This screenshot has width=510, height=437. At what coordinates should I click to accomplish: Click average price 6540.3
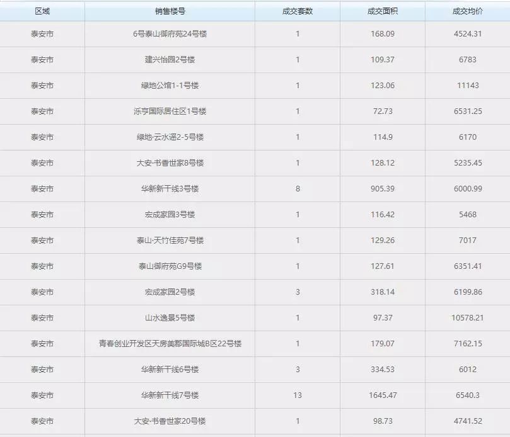tap(468, 395)
